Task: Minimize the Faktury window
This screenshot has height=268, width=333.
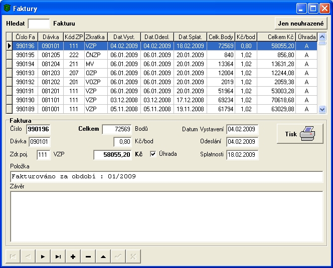Action: (x=301, y=9)
